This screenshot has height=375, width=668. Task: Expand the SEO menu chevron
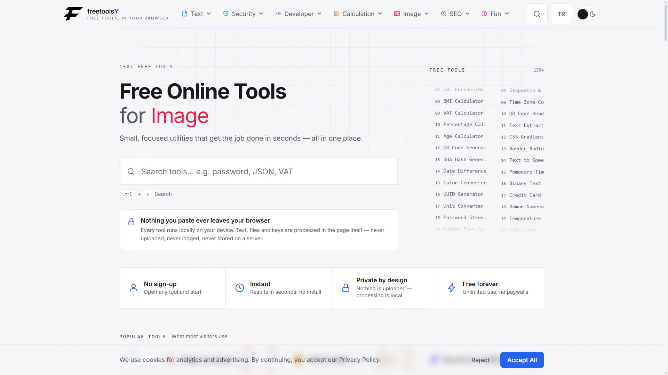coord(468,14)
